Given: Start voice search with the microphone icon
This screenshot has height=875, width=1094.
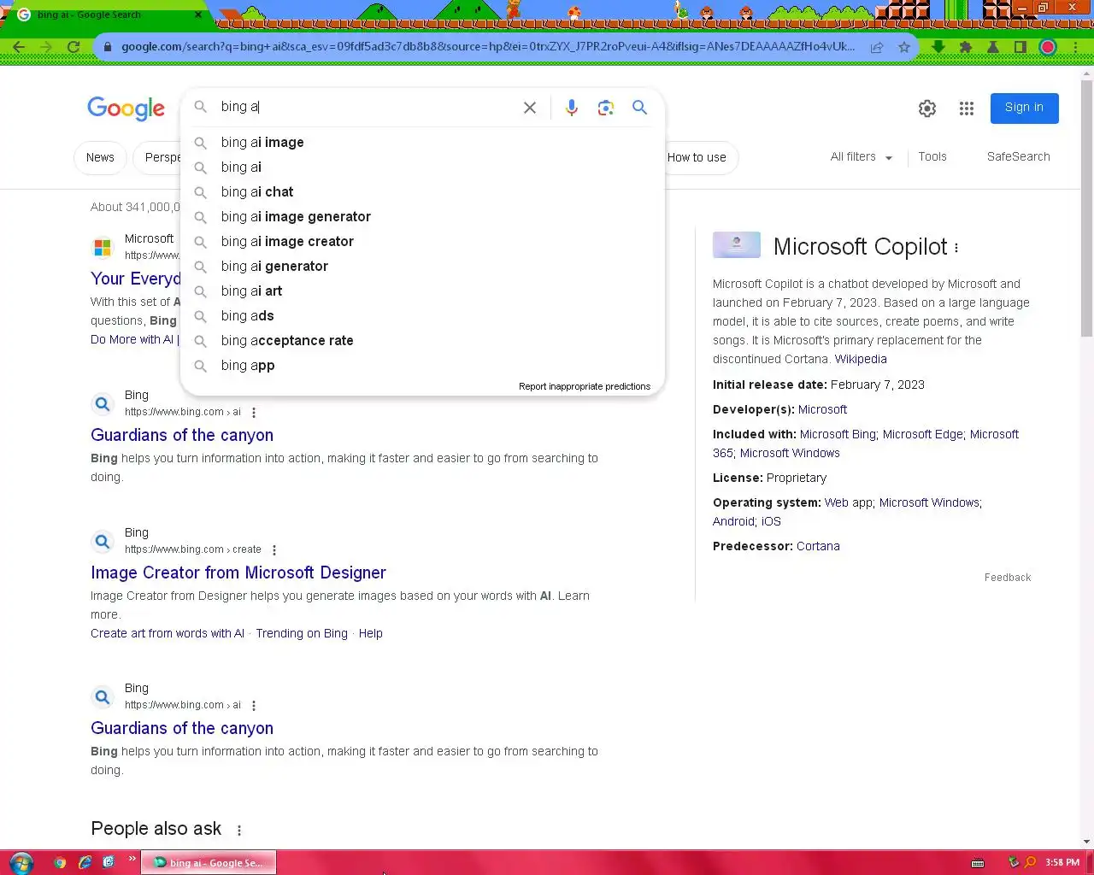Looking at the screenshot, I should point(572,108).
